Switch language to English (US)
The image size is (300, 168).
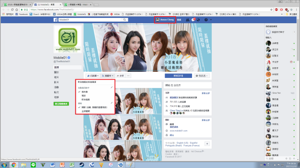[x=182, y=143]
